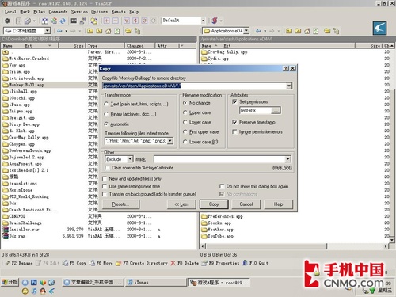
Task: Select Binary transfer mode
Action: [106, 114]
